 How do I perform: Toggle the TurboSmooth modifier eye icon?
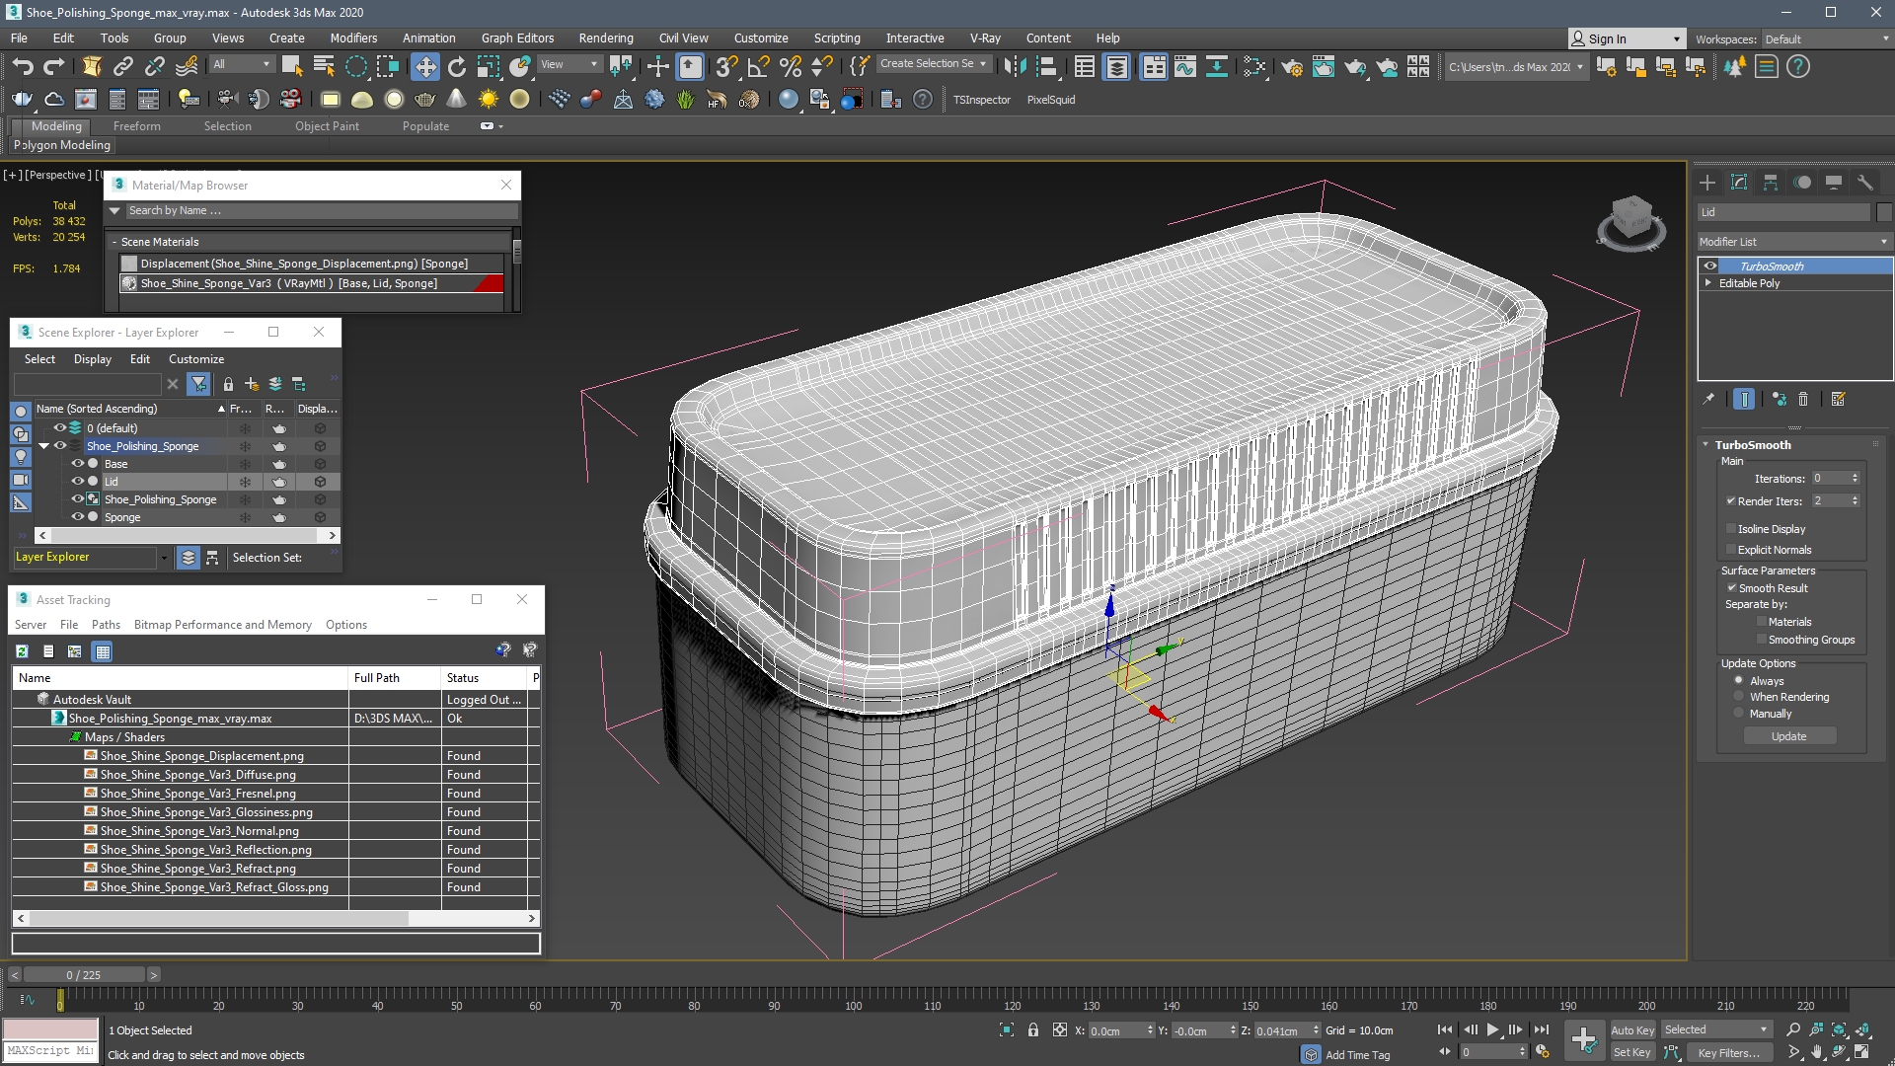coord(1710,266)
